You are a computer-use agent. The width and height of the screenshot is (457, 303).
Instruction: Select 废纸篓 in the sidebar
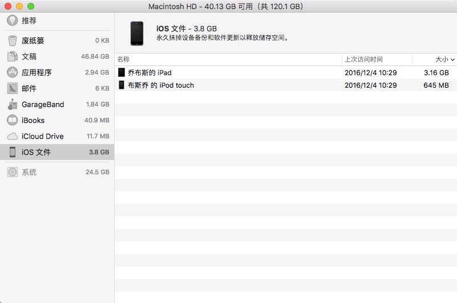click(x=57, y=40)
